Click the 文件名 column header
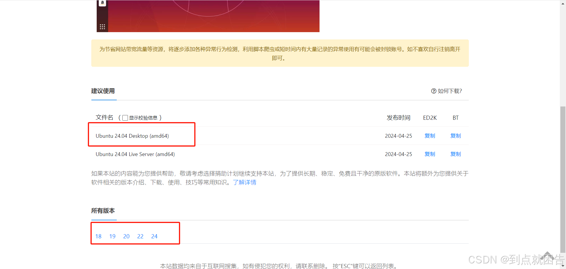This screenshot has height=269, width=566. (104, 117)
